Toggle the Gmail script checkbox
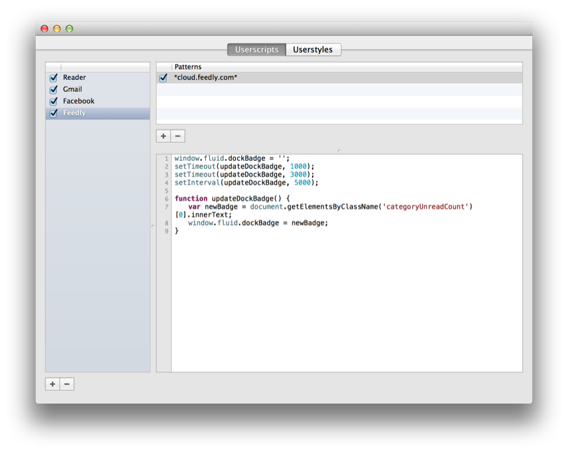 click(x=53, y=89)
